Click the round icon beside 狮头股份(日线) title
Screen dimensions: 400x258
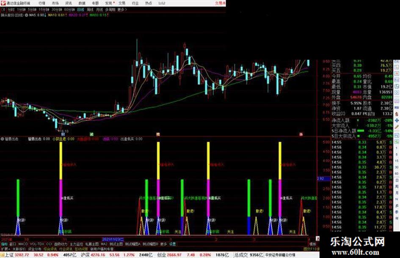click(27, 15)
